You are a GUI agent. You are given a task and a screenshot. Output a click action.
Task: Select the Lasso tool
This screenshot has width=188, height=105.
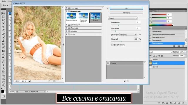3,20
